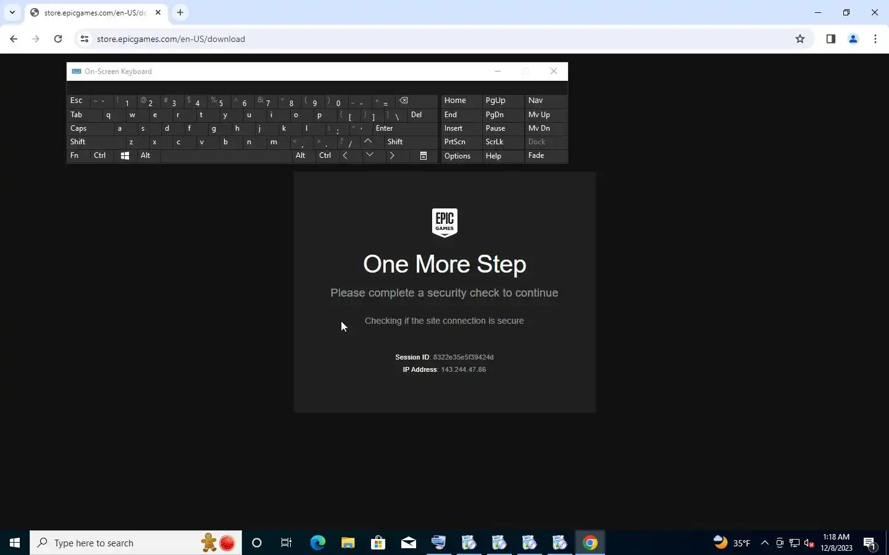
Task: Open Mail app from the taskbar
Action: pos(408,543)
